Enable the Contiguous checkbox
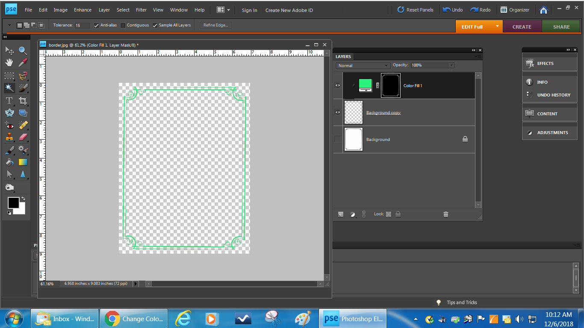584x328 pixels. (123, 25)
